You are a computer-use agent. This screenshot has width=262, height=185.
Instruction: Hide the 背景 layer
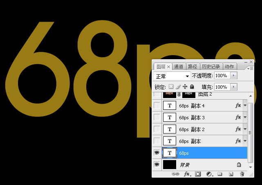click(157, 165)
